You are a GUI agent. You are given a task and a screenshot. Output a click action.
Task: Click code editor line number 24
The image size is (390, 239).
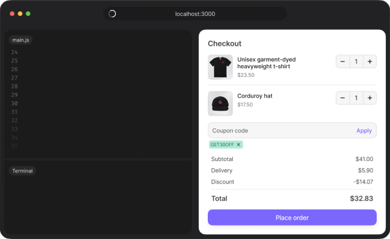click(x=15, y=52)
